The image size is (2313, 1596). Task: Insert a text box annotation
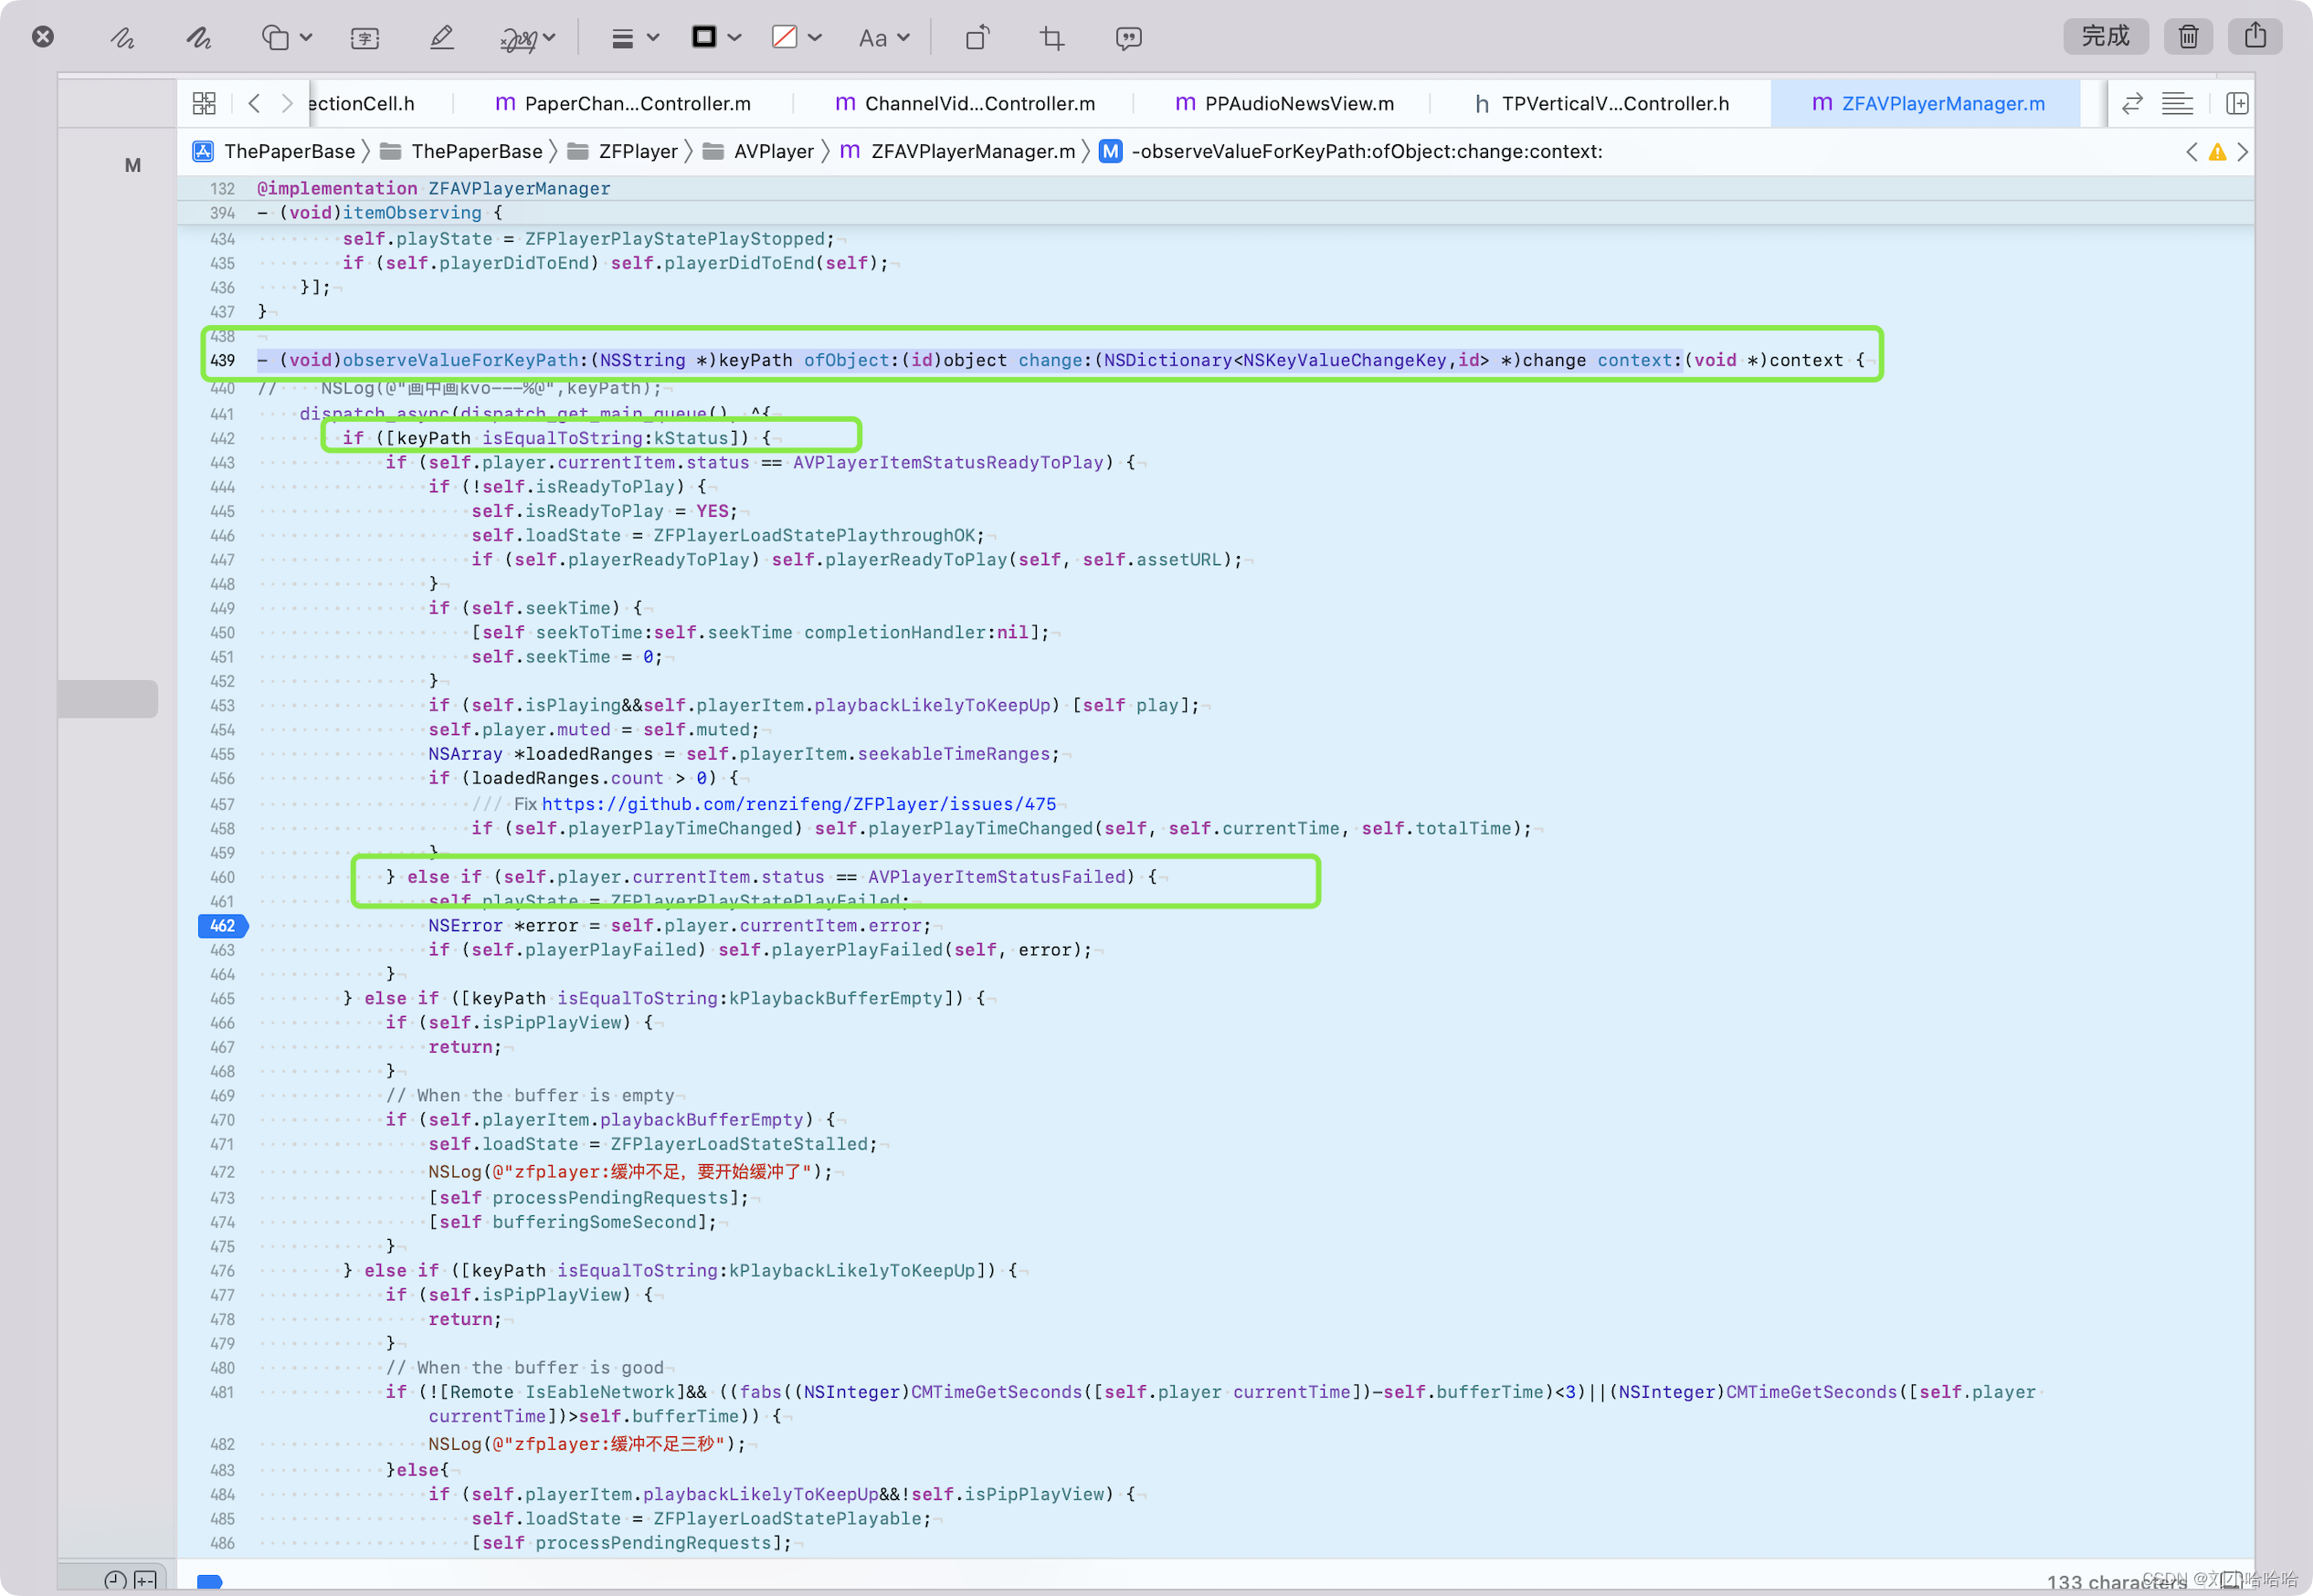point(365,38)
